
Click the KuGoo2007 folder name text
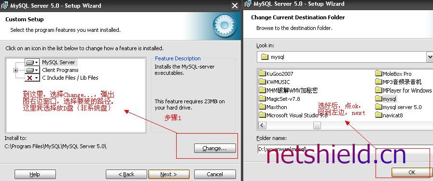pyautogui.click(x=280, y=74)
